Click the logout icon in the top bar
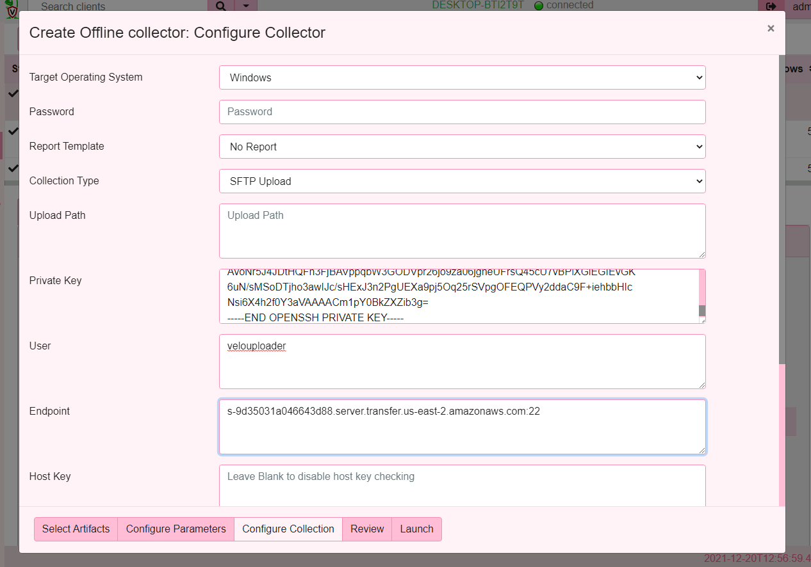Viewport: 811px width, 567px height. point(771,6)
